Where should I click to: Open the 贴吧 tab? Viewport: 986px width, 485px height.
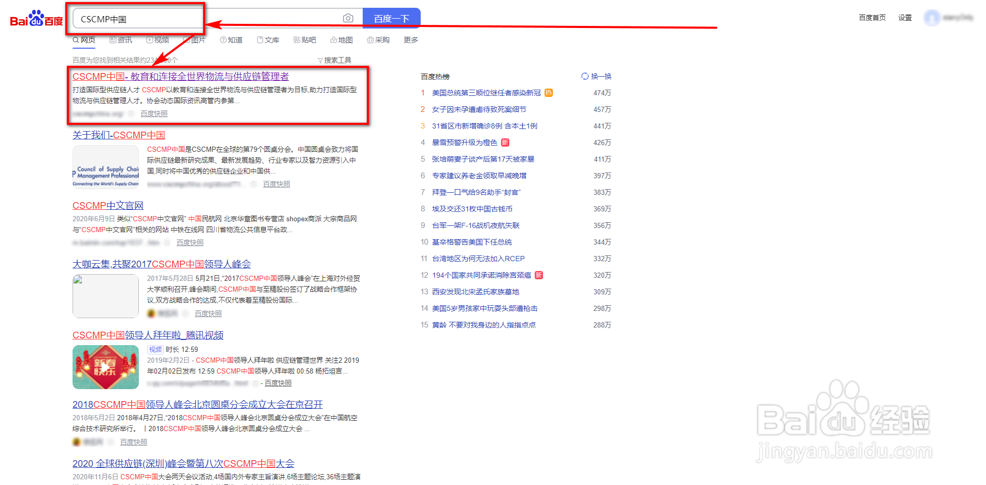[305, 40]
